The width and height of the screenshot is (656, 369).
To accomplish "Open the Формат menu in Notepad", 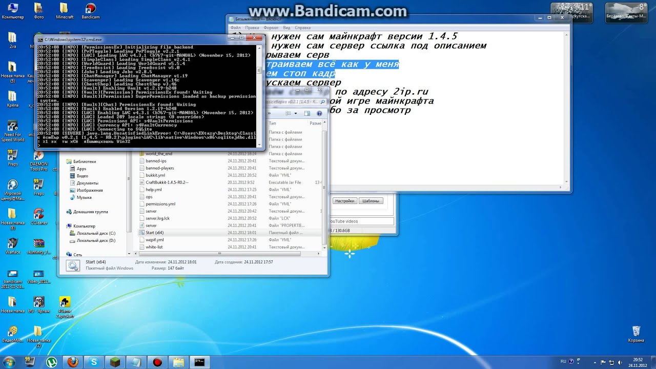I will click(x=271, y=28).
